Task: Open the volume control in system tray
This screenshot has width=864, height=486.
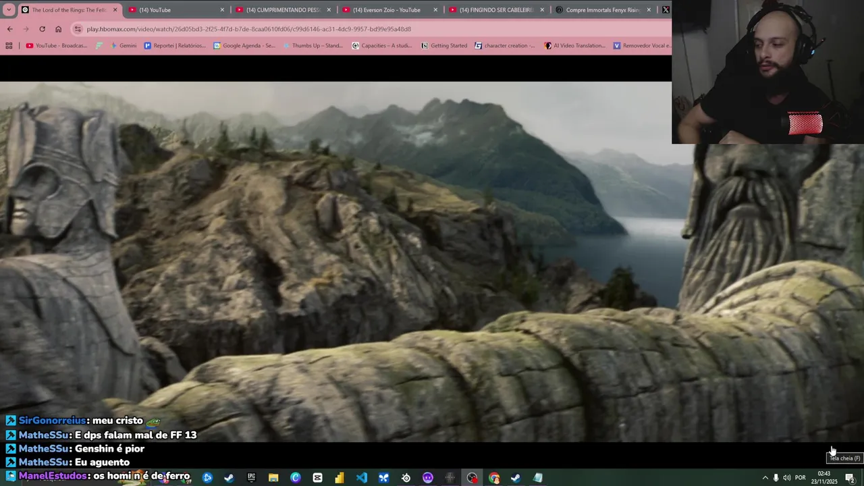Action: pyautogui.click(x=786, y=478)
